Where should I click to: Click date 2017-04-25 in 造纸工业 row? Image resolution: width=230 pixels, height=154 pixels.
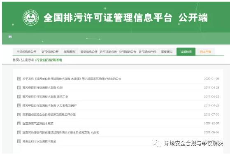click(211, 97)
